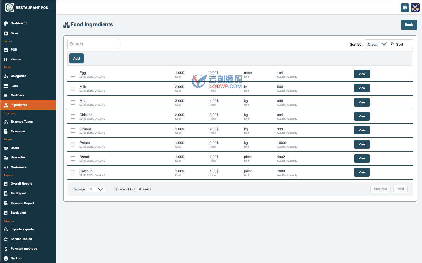Tick the checkbox for Egg

(x=73, y=74)
